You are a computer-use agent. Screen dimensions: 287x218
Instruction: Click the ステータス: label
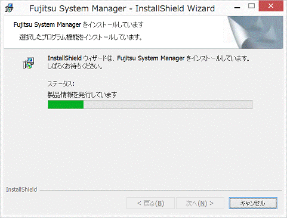click(x=61, y=84)
